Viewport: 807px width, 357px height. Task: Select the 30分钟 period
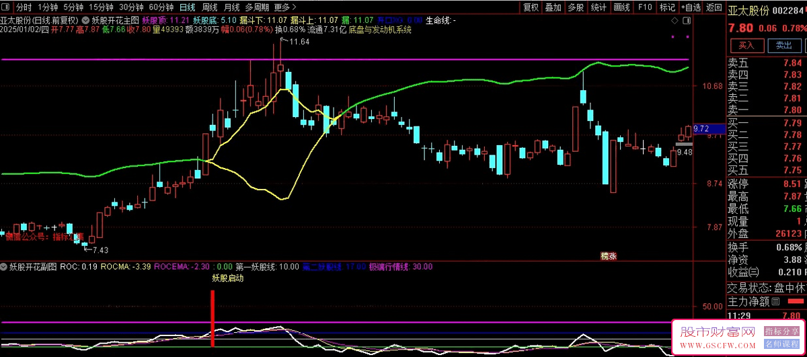point(131,7)
